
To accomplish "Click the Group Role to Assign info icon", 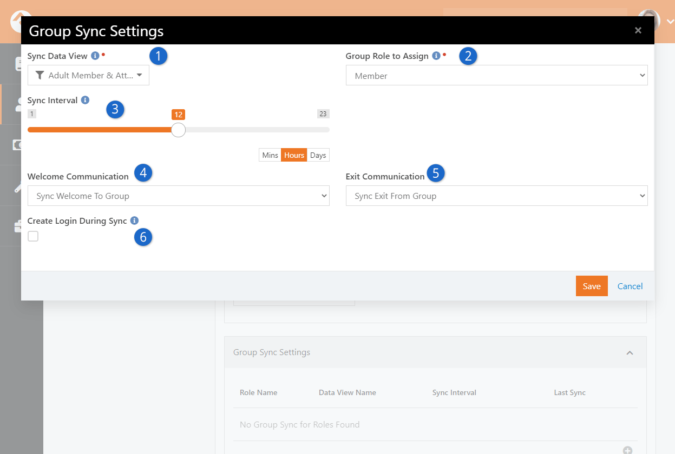I will (x=436, y=56).
